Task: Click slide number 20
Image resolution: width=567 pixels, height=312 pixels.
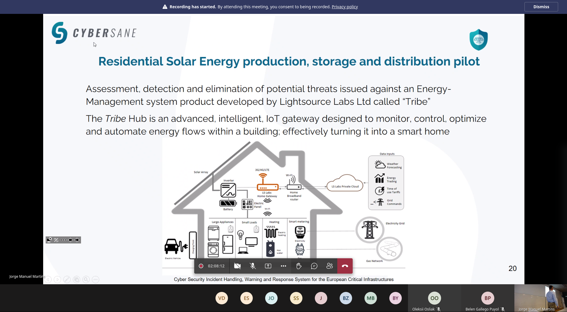Action: coord(513,268)
